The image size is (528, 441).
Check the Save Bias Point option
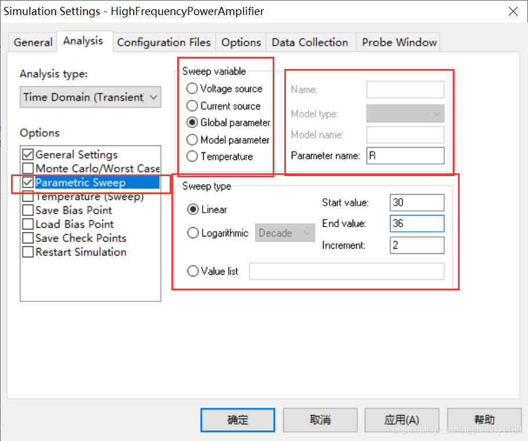(x=28, y=210)
